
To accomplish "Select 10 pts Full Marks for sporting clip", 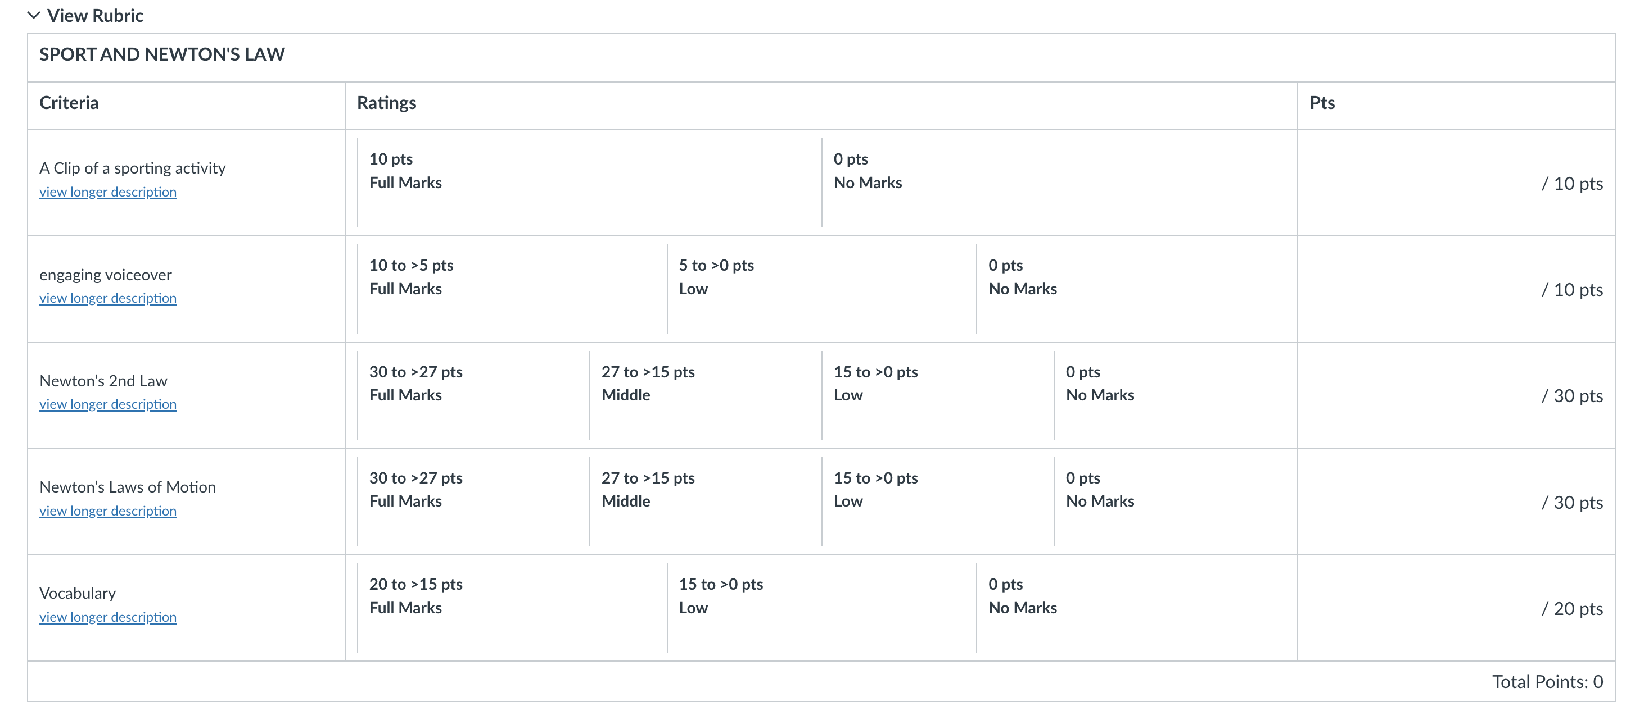I will pyautogui.click(x=590, y=183).
